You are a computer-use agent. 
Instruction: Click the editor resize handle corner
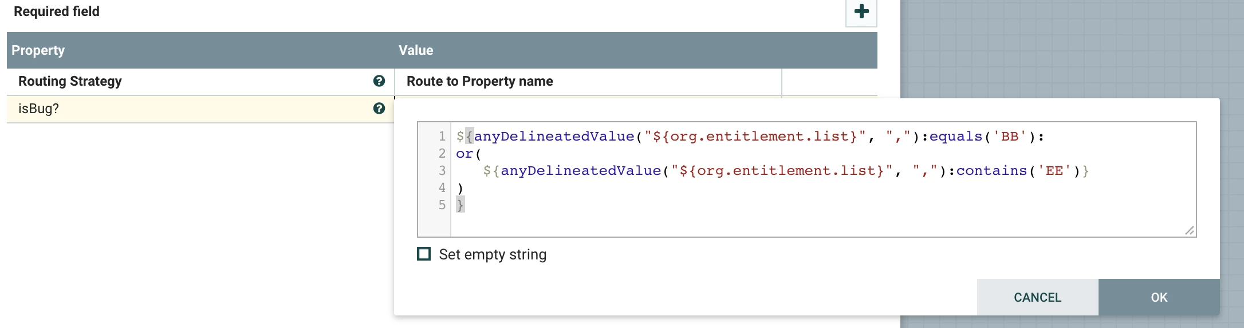coord(1189,230)
